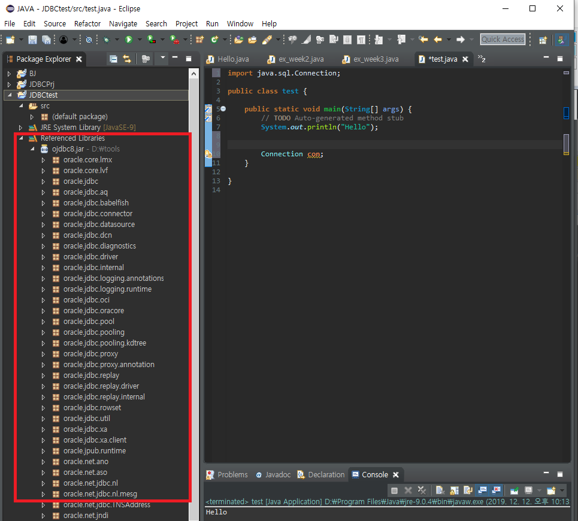Run the program with green Run button
The image size is (578, 521).
coord(129,40)
